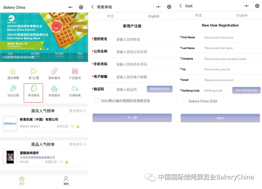The height and width of the screenshot is (189, 262).
Task: Click Next button
Action: [x=220, y=118]
